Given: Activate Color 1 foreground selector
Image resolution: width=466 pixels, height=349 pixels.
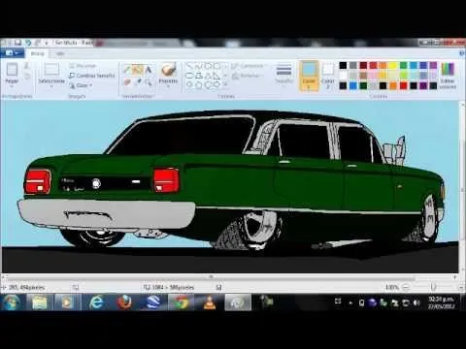Looking at the screenshot, I should click(309, 77).
